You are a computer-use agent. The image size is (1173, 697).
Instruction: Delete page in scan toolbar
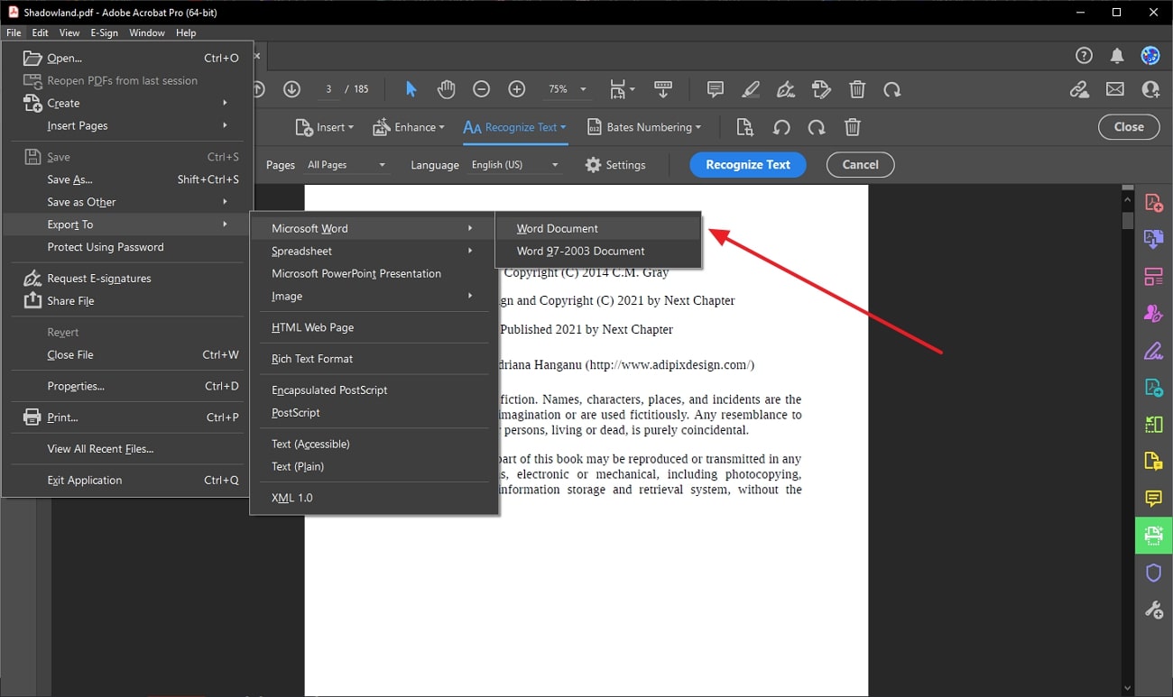853,127
